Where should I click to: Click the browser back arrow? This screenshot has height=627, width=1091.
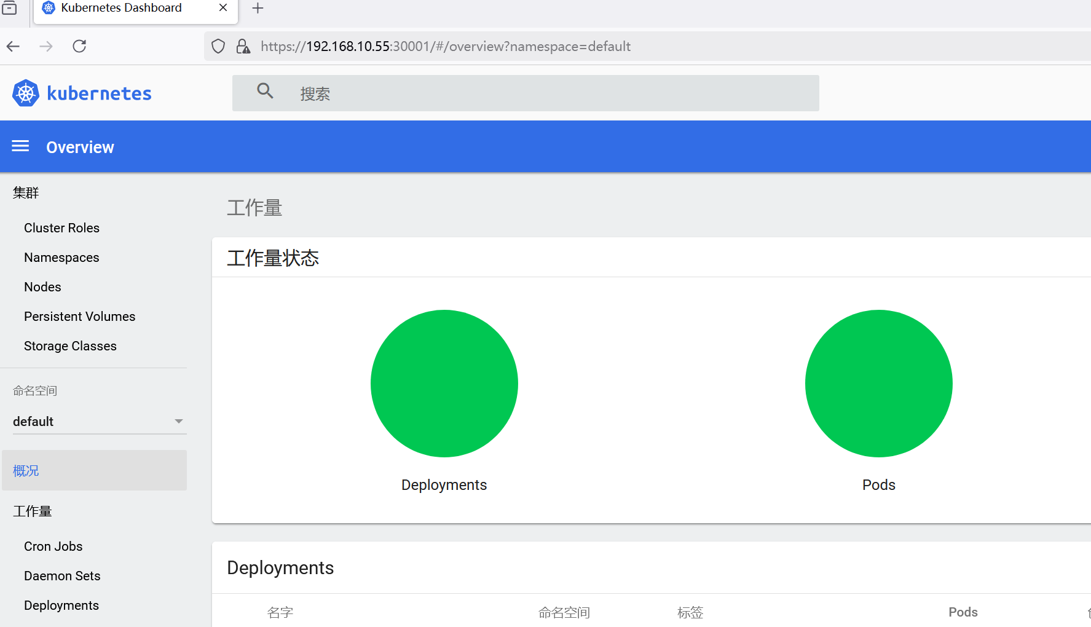point(13,46)
